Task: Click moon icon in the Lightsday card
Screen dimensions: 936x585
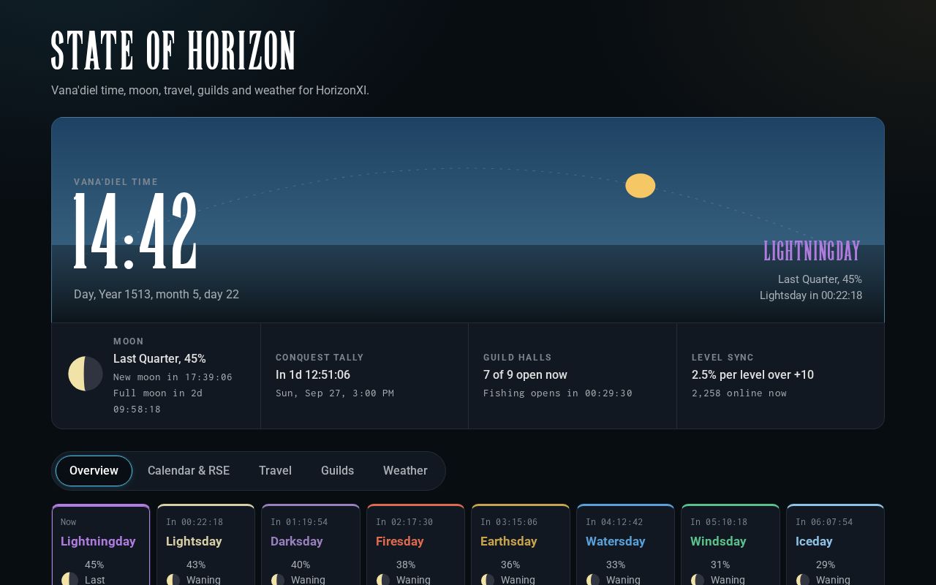Action: (173, 580)
